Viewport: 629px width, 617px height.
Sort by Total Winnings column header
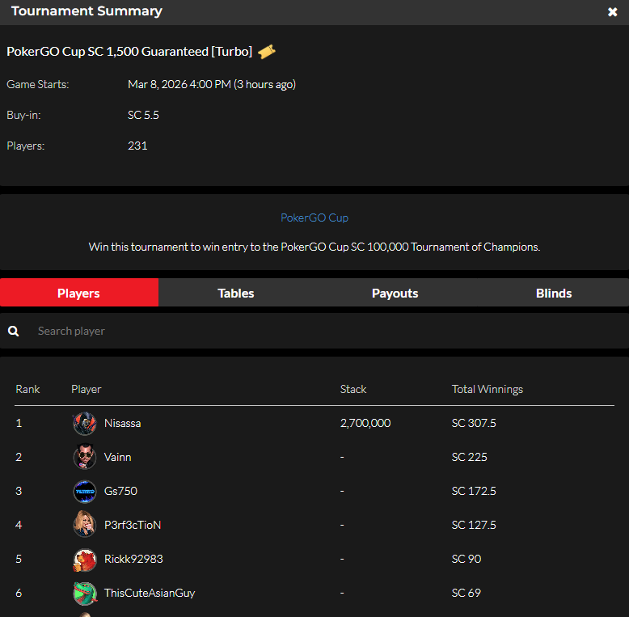click(x=487, y=389)
